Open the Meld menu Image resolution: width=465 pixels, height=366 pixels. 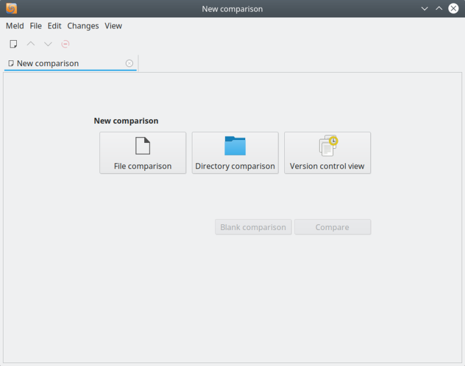pyautogui.click(x=15, y=26)
